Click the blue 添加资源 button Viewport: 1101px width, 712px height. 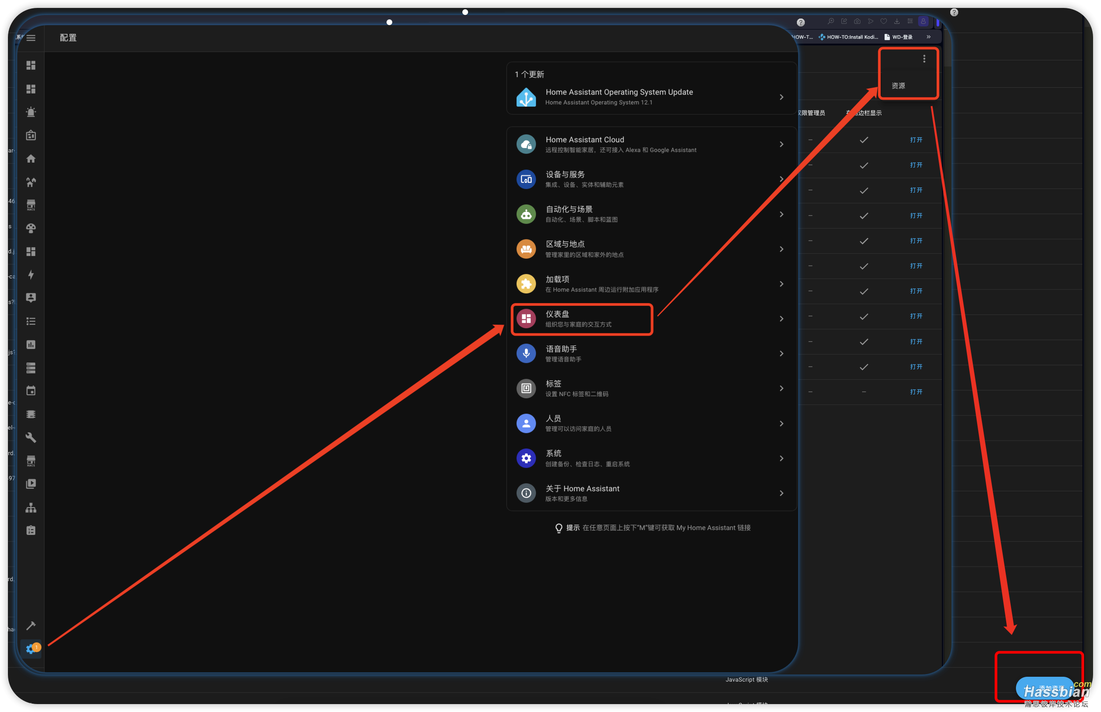point(1045,688)
